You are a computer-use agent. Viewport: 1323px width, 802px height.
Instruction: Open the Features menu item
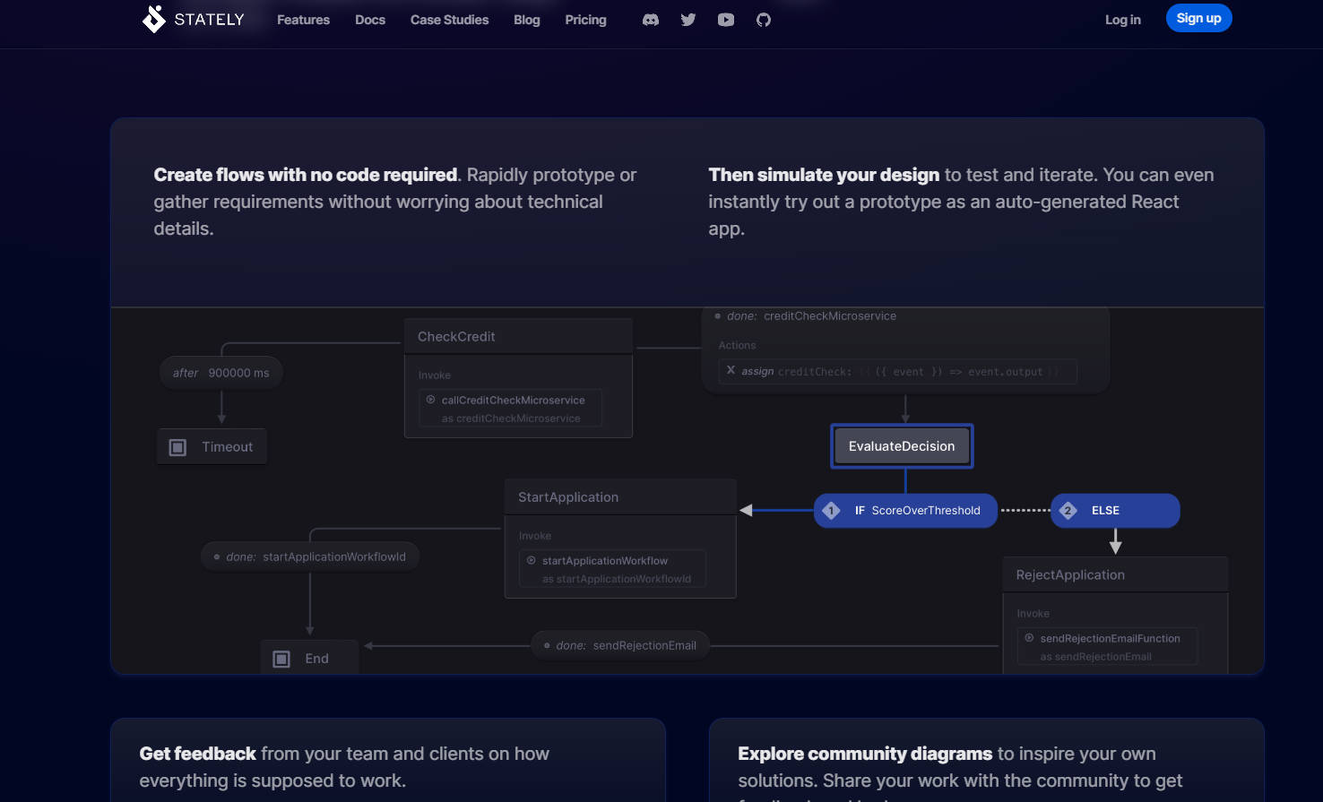303,20
